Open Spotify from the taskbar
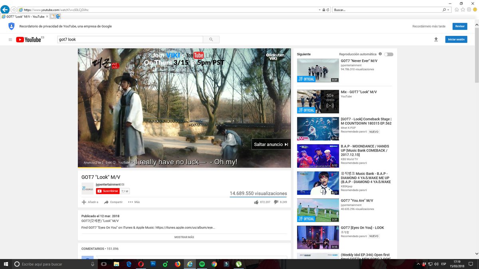479x269 pixels. (x=202, y=264)
